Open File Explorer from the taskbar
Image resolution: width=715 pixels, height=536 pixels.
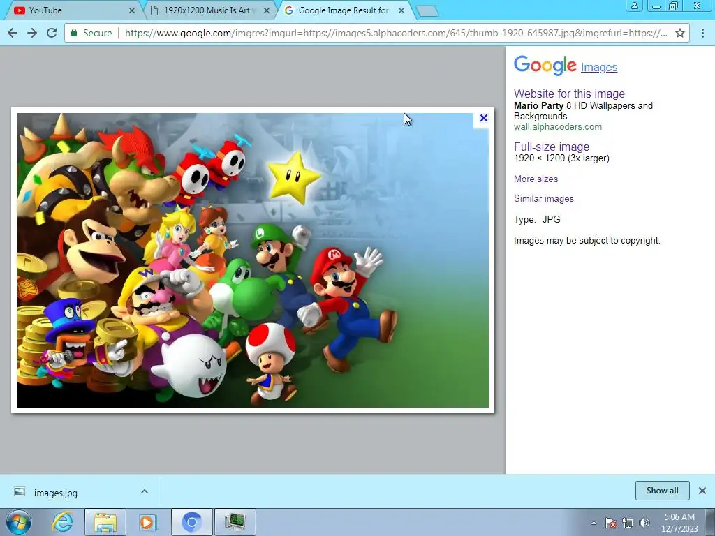click(x=105, y=522)
